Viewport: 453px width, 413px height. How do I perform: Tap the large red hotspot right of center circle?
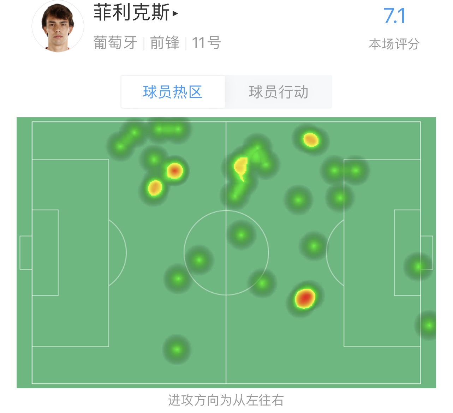tap(305, 298)
